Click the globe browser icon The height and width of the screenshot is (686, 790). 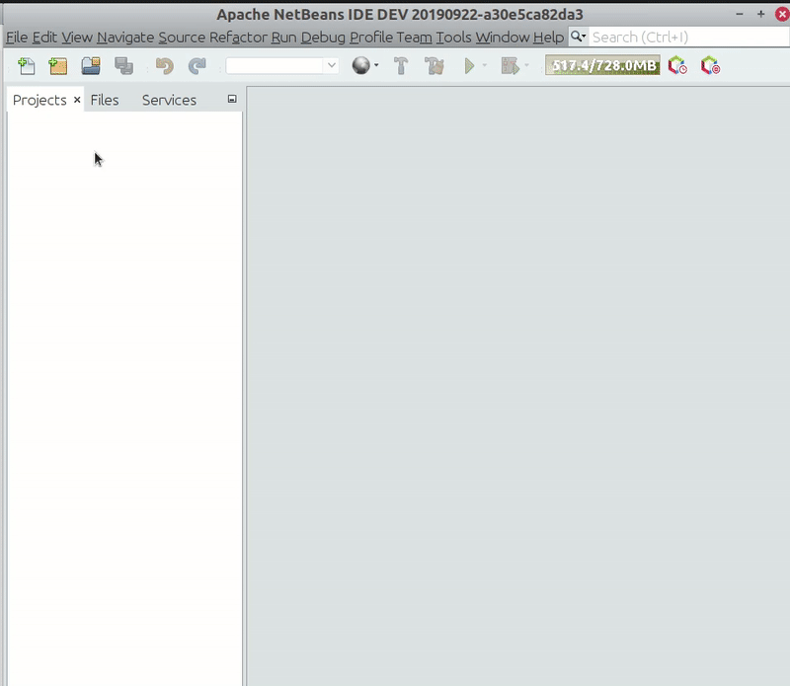click(360, 65)
